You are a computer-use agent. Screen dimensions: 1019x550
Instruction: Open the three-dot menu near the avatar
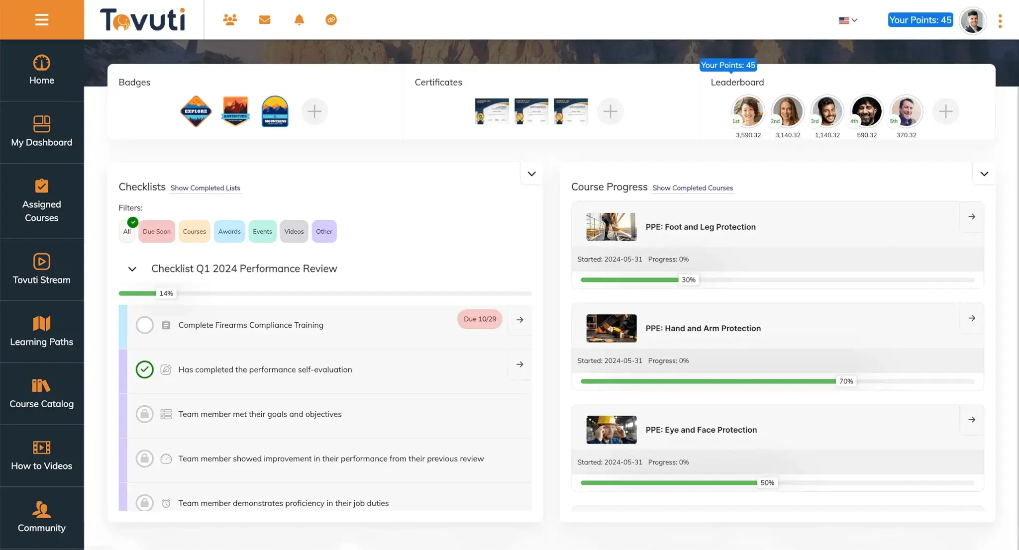(1001, 20)
